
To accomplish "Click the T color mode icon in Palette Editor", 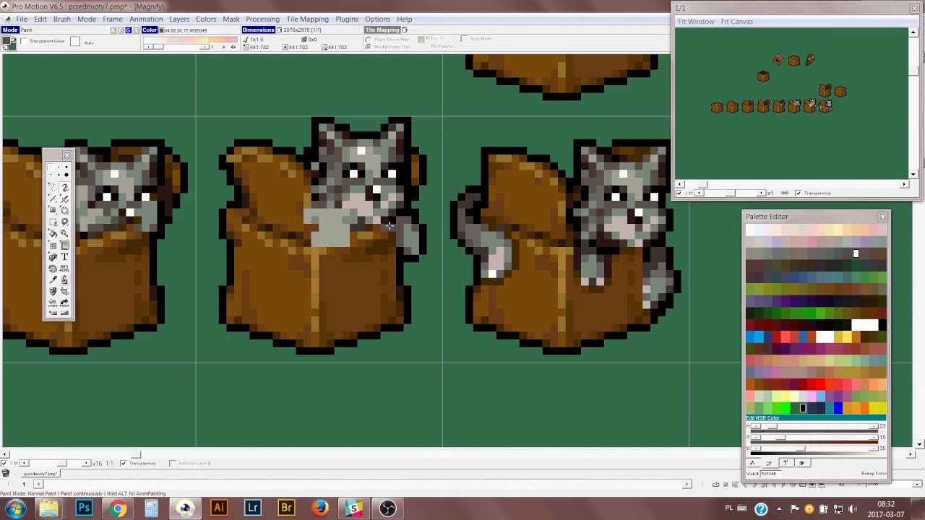I will 786,463.
